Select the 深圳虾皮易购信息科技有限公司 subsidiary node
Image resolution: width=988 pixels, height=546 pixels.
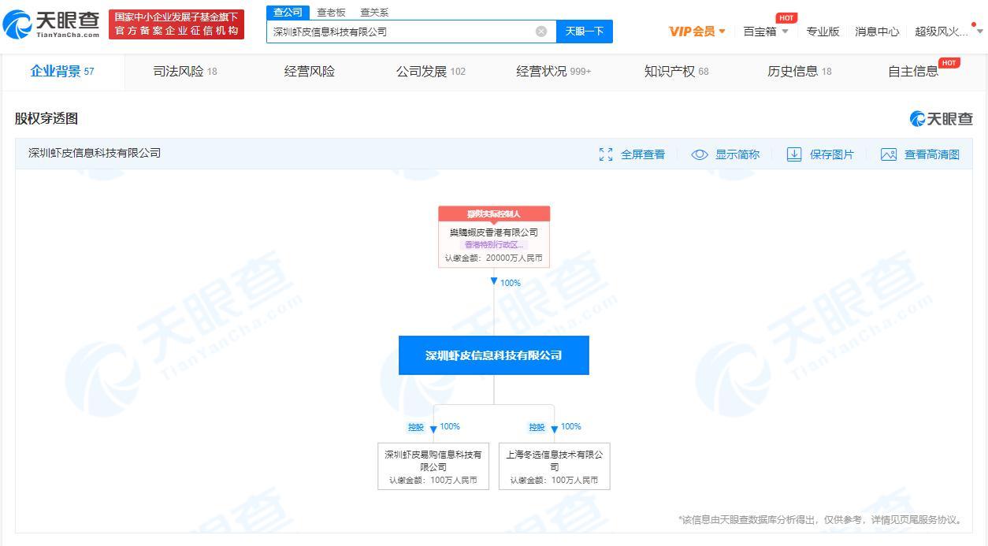[433, 466]
